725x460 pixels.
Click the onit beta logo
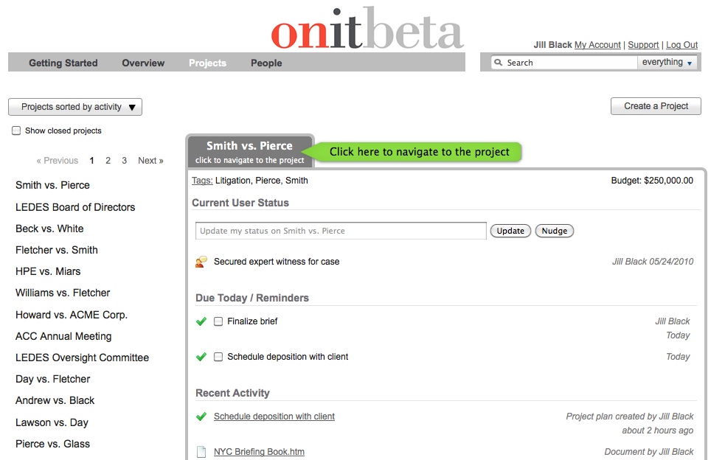[367, 29]
